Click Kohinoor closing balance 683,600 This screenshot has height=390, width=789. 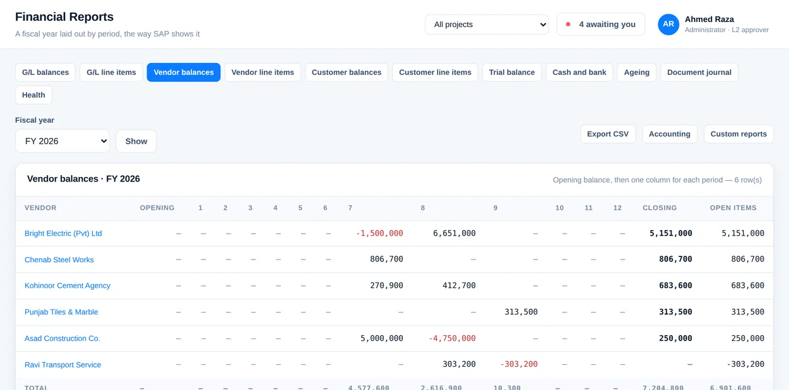tap(675, 285)
